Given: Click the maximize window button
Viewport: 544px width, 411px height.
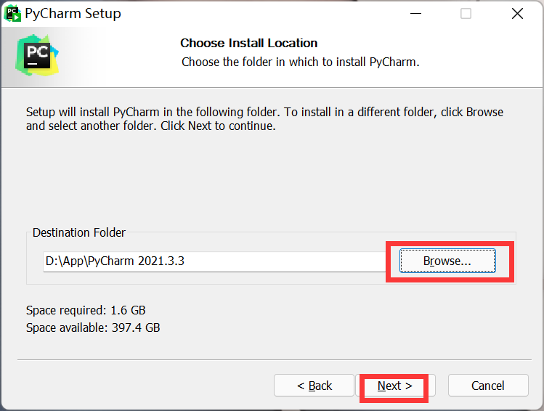Looking at the screenshot, I should [x=466, y=14].
